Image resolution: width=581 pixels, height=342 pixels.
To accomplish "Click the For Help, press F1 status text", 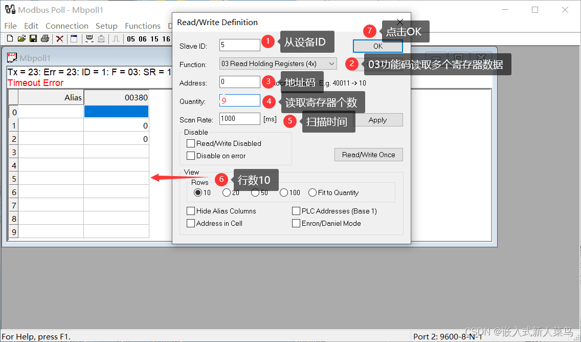I will click(36, 336).
